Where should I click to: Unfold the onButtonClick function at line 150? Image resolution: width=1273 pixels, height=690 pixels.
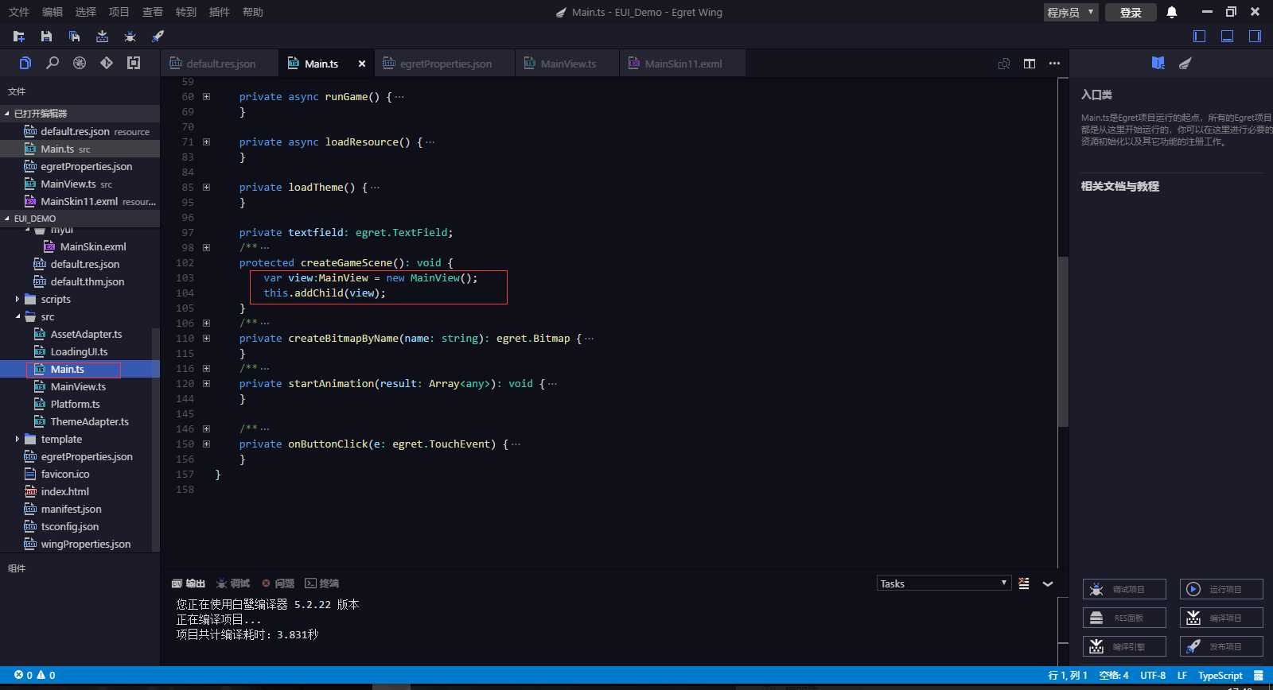[x=206, y=444]
